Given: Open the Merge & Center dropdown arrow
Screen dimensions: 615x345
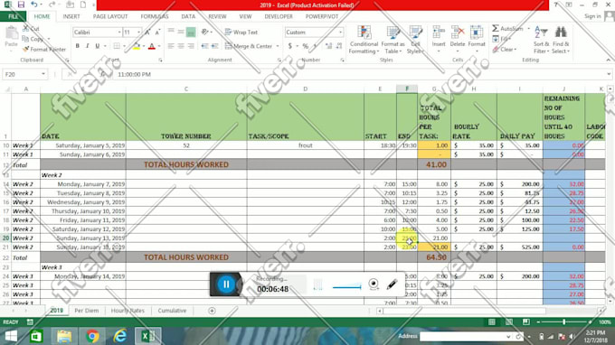Looking at the screenshot, I should (278, 46).
